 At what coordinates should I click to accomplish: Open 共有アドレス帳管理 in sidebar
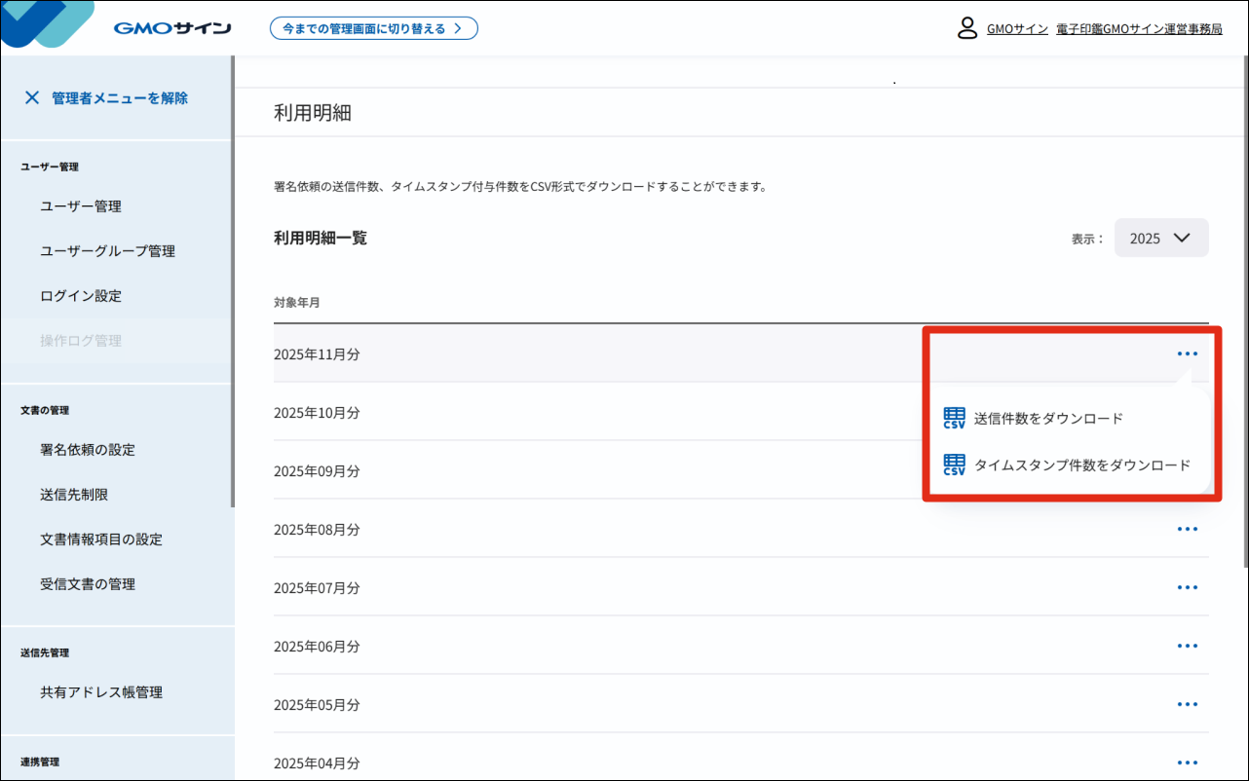coord(101,692)
